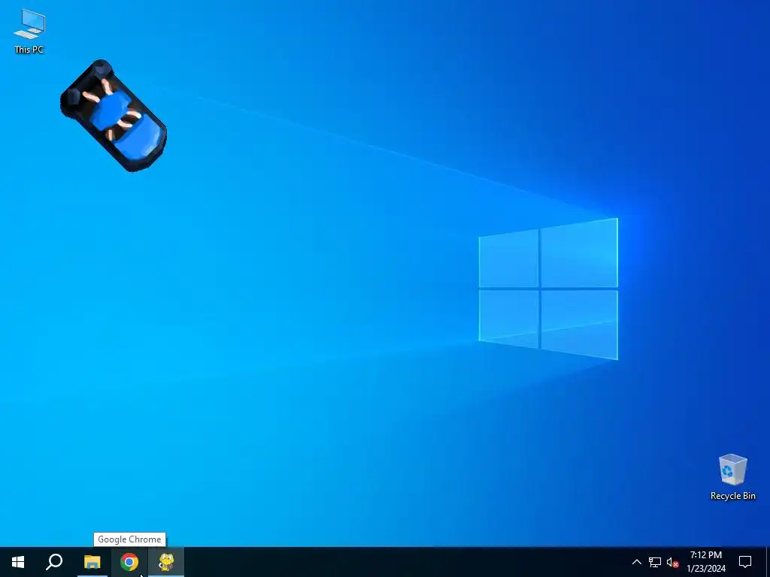Open muted volume tray icon

click(672, 562)
